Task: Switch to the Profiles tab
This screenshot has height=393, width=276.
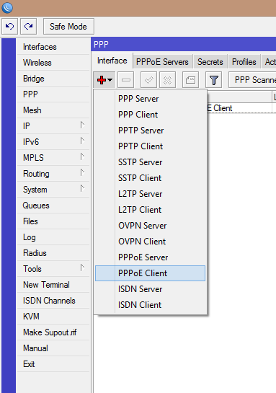Action: click(244, 62)
